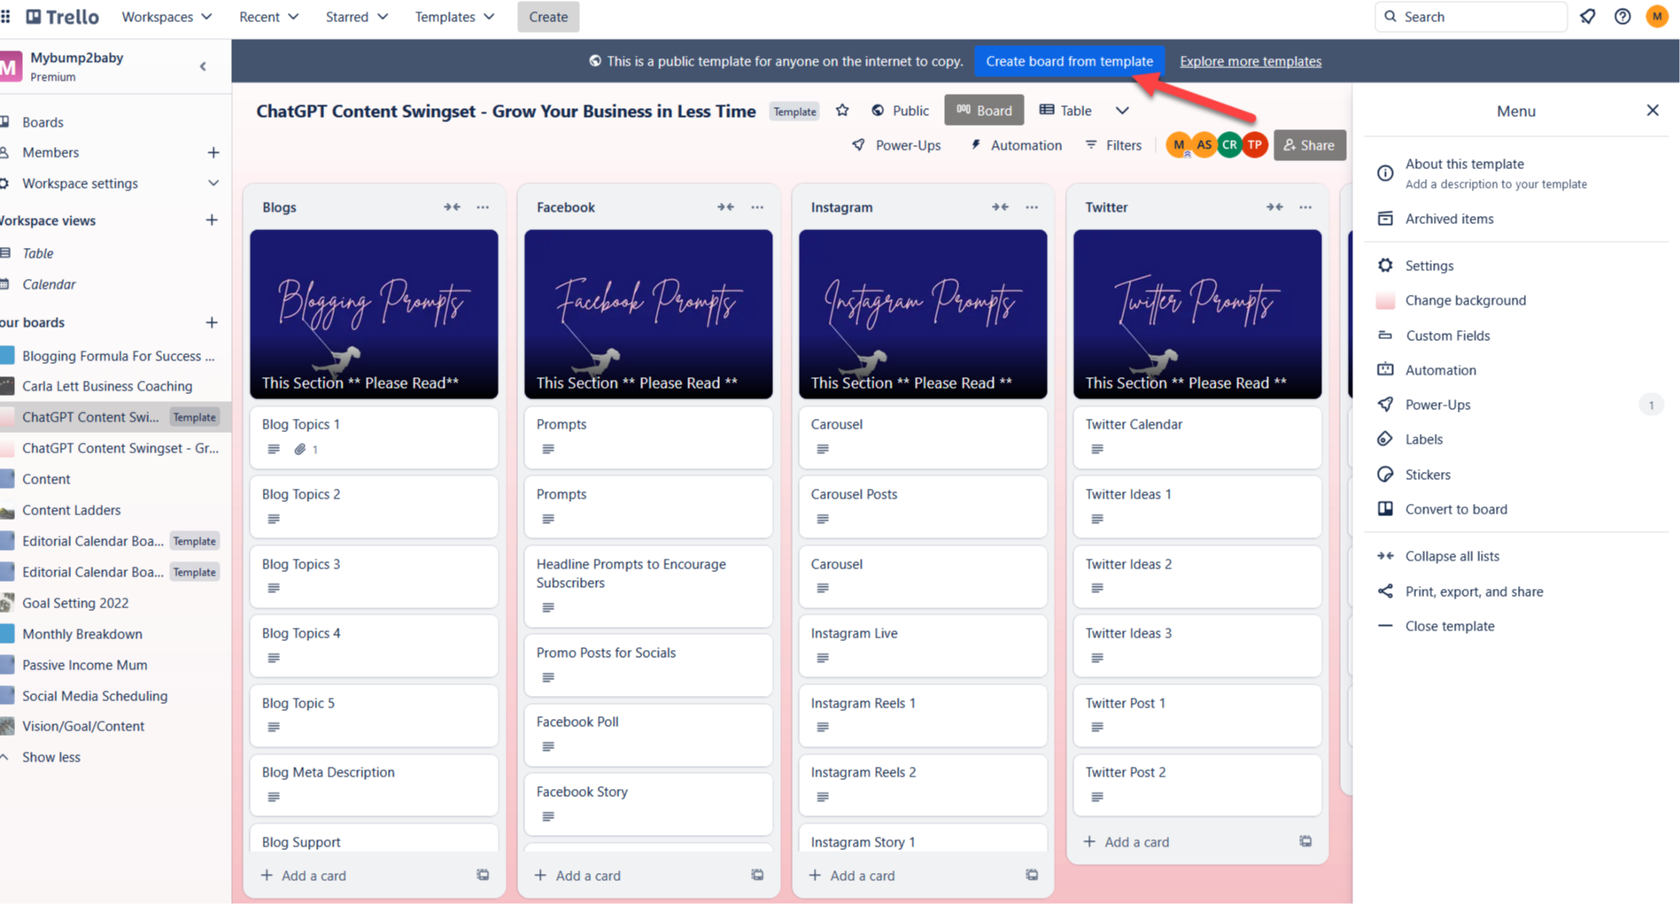Viewport: 1680px width, 904px height.
Task: Click the Search field
Action: (x=1471, y=17)
